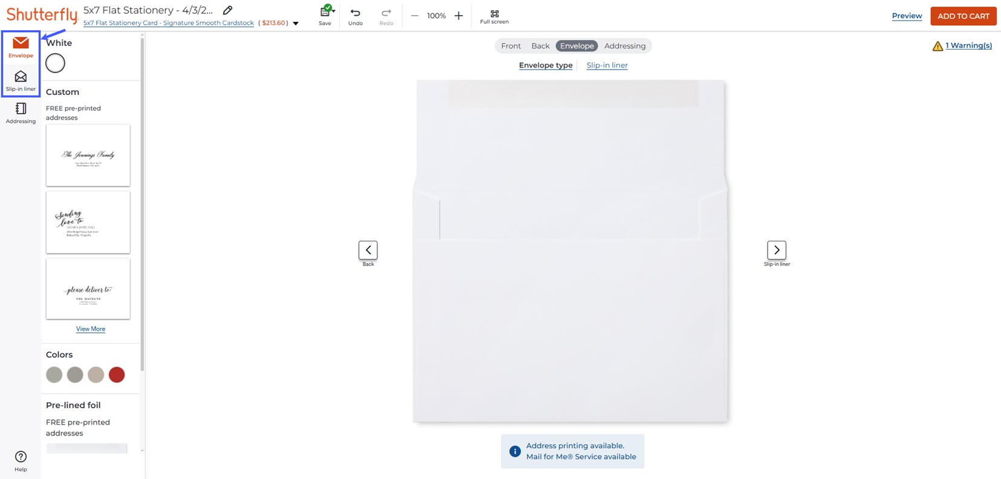Click the warning triangle icon
Screen dimensions: 1001x479
(x=937, y=46)
